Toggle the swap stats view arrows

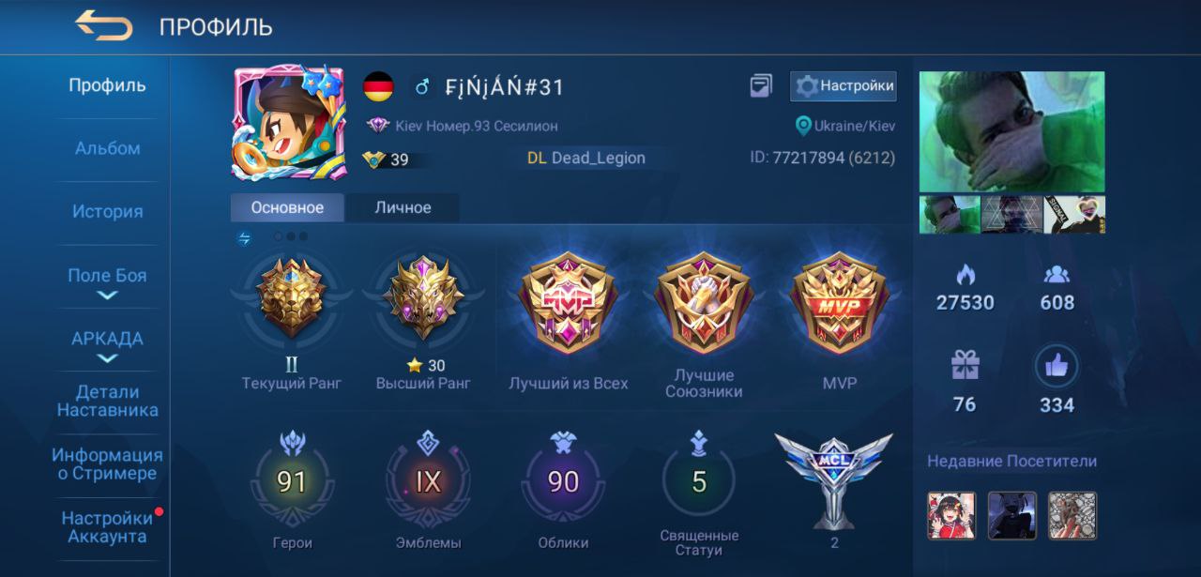coord(244,238)
